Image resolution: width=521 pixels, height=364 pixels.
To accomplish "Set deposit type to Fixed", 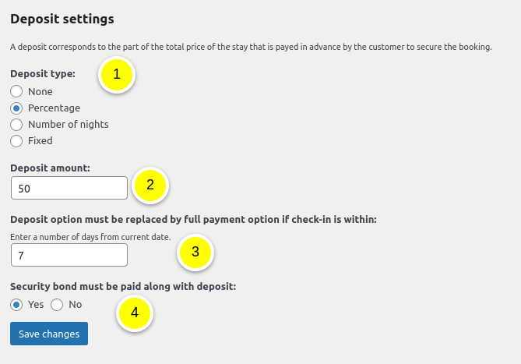I will (x=16, y=141).
